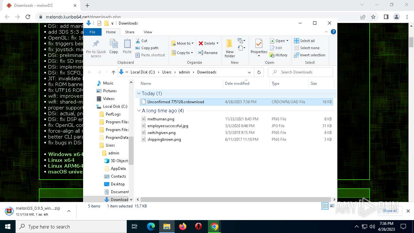Click Invert selection in the ribbon

[310, 55]
